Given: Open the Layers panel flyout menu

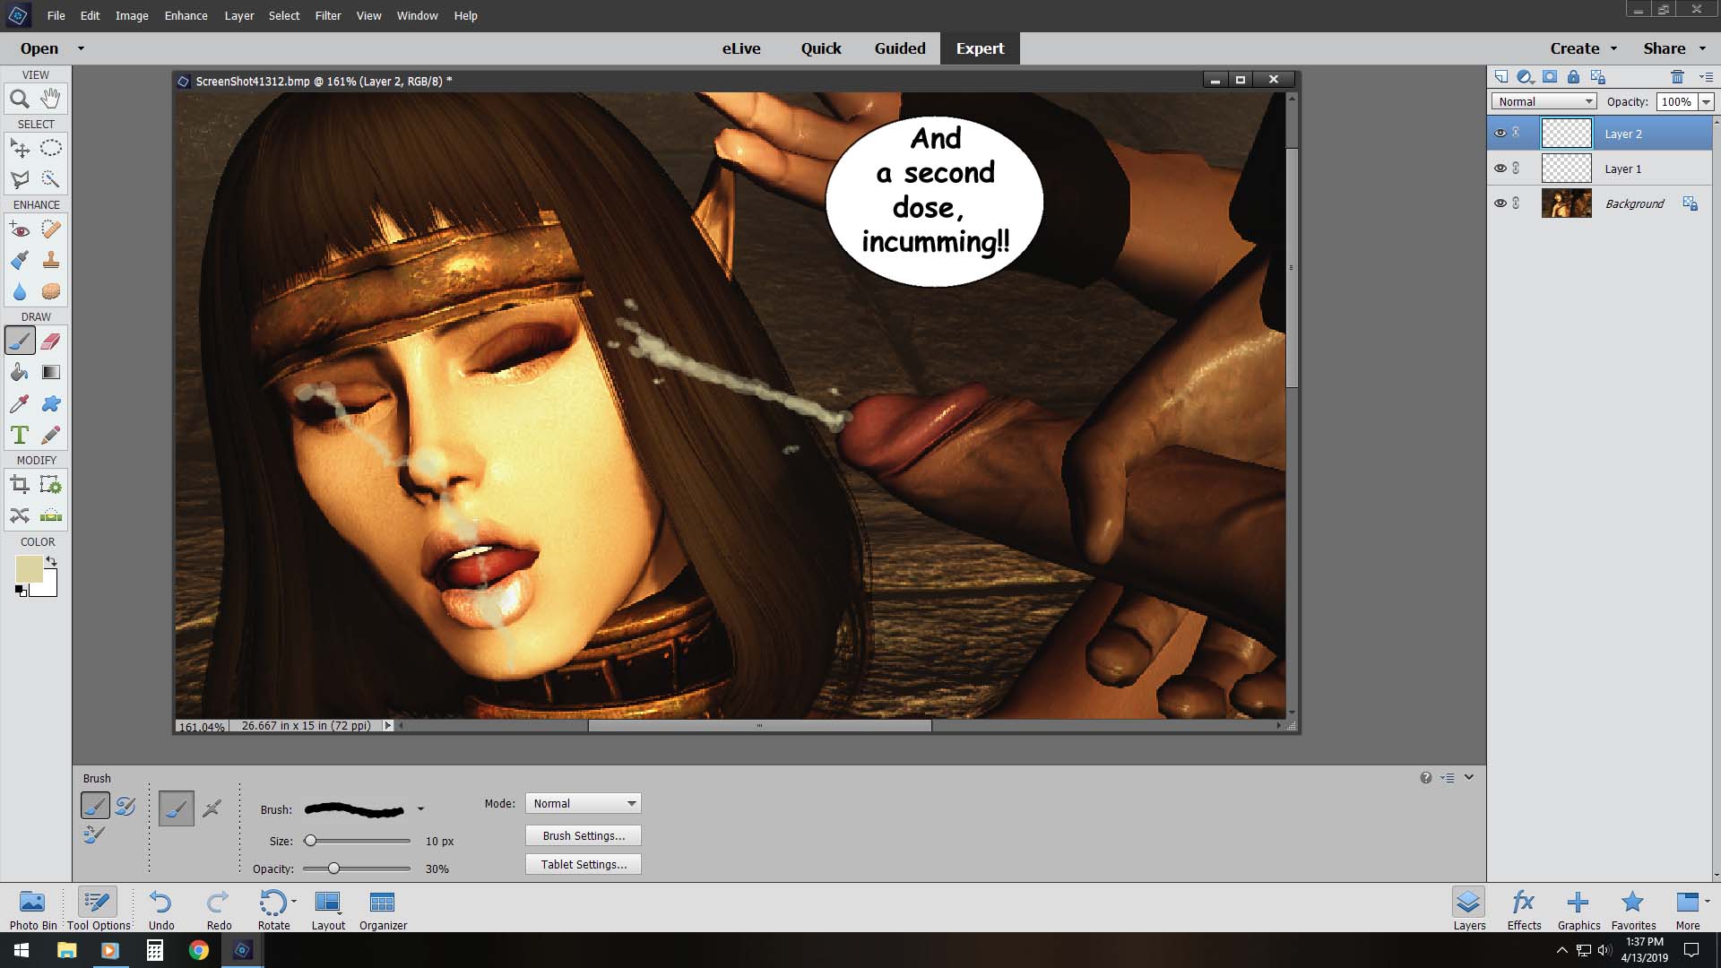Looking at the screenshot, I should (x=1706, y=77).
